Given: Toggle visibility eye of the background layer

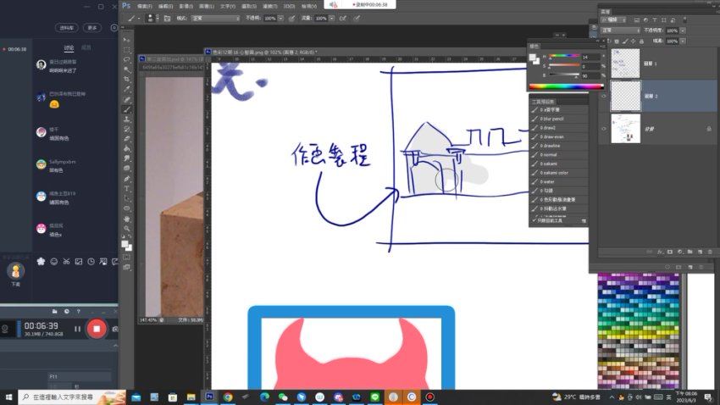Looking at the screenshot, I should point(604,129).
